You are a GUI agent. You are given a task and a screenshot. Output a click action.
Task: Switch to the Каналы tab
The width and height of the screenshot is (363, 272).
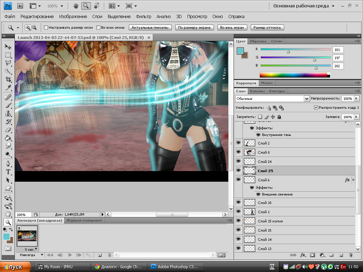pyautogui.click(x=256, y=91)
